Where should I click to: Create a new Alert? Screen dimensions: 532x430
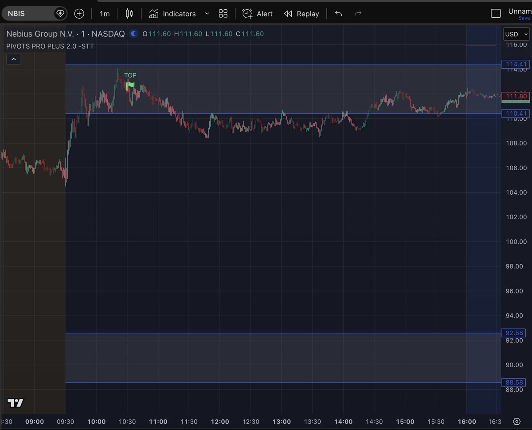coord(258,14)
